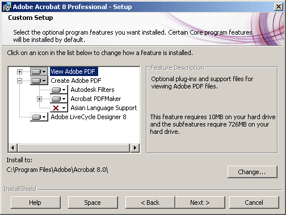The image size is (286, 215).
Task: Cancel the setup
Action: click(x=254, y=203)
